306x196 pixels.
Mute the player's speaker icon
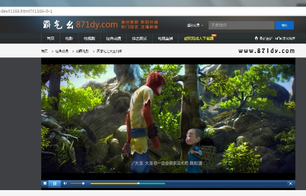click(65, 183)
